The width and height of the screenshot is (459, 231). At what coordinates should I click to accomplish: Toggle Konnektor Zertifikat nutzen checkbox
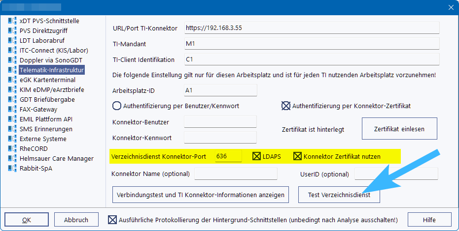point(297,157)
